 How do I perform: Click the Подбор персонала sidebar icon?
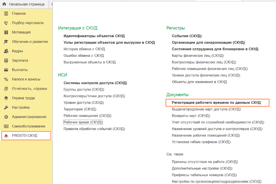coord(6,23)
